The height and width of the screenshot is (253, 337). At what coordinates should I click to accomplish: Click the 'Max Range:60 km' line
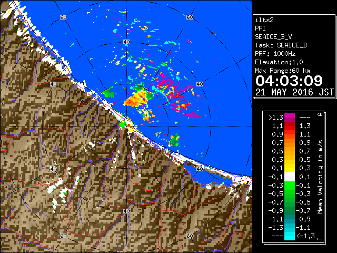click(282, 71)
